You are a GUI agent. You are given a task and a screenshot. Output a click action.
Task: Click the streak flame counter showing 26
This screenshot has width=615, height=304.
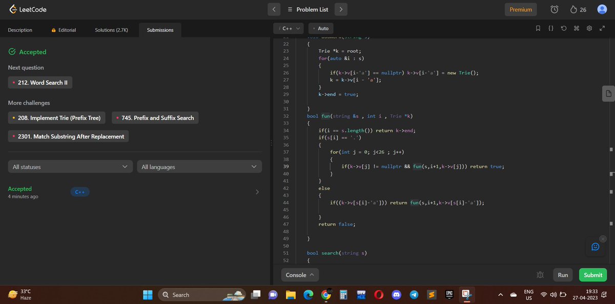coord(578,10)
